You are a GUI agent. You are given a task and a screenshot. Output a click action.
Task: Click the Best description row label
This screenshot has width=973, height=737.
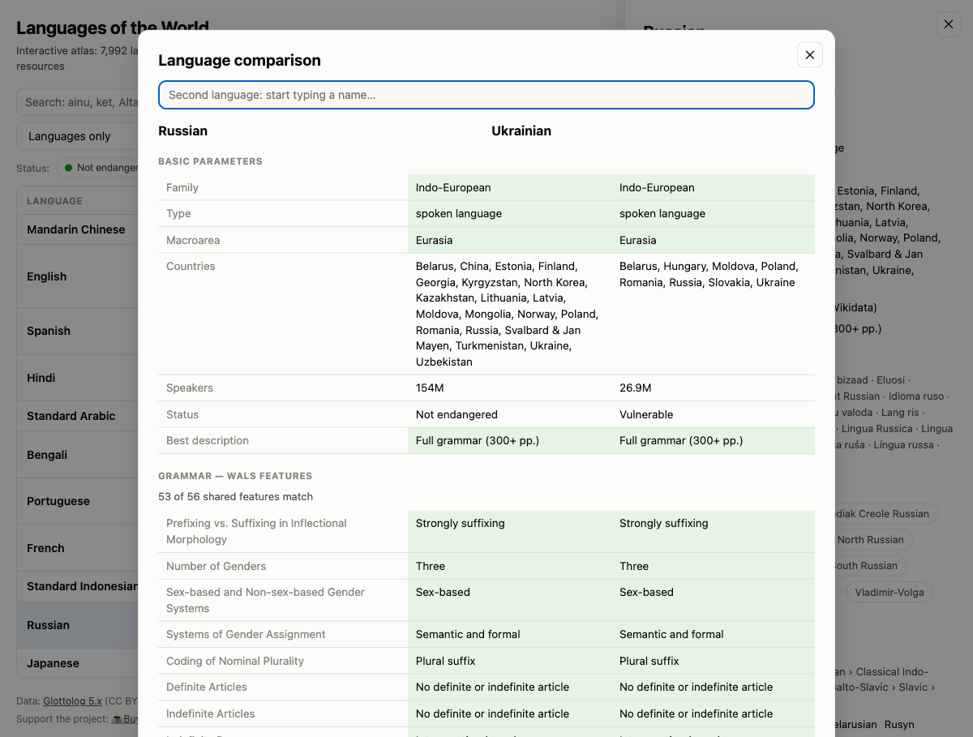pos(208,440)
